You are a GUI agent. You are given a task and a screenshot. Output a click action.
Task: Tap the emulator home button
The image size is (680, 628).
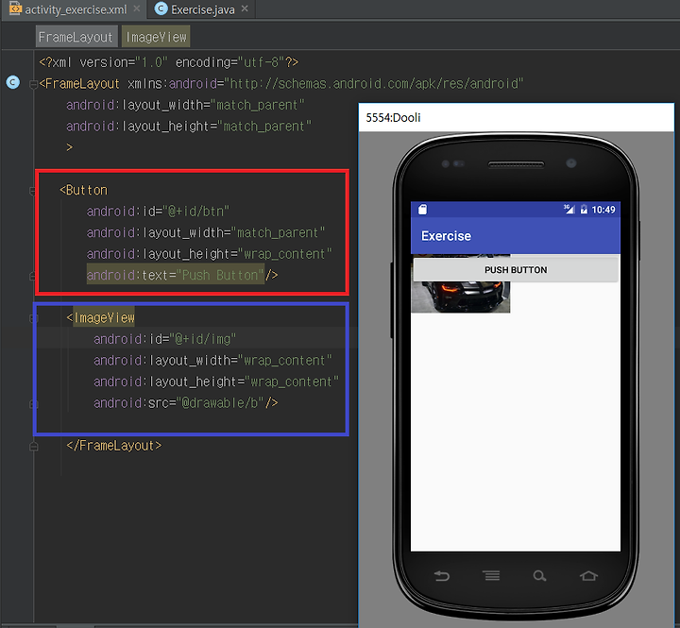(588, 575)
